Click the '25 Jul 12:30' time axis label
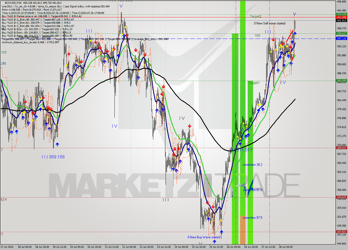 [216, 247]
